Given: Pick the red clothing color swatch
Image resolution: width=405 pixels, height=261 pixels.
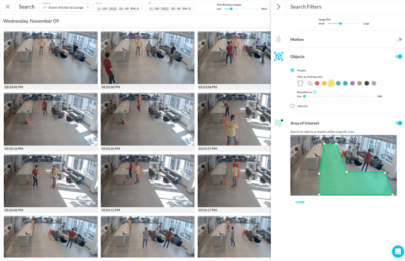Looking at the screenshot, I should [x=317, y=83].
